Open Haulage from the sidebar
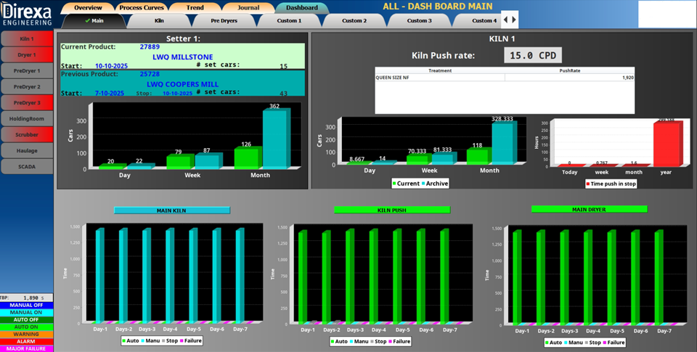Viewport: 697px width, 352px height. pyautogui.click(x=27, y=151)
